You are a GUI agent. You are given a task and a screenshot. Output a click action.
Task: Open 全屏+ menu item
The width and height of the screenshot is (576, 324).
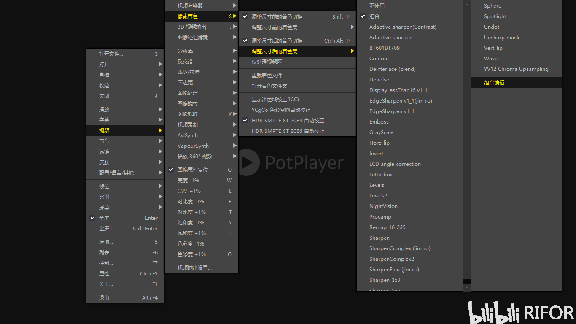(x=125, y=229)
